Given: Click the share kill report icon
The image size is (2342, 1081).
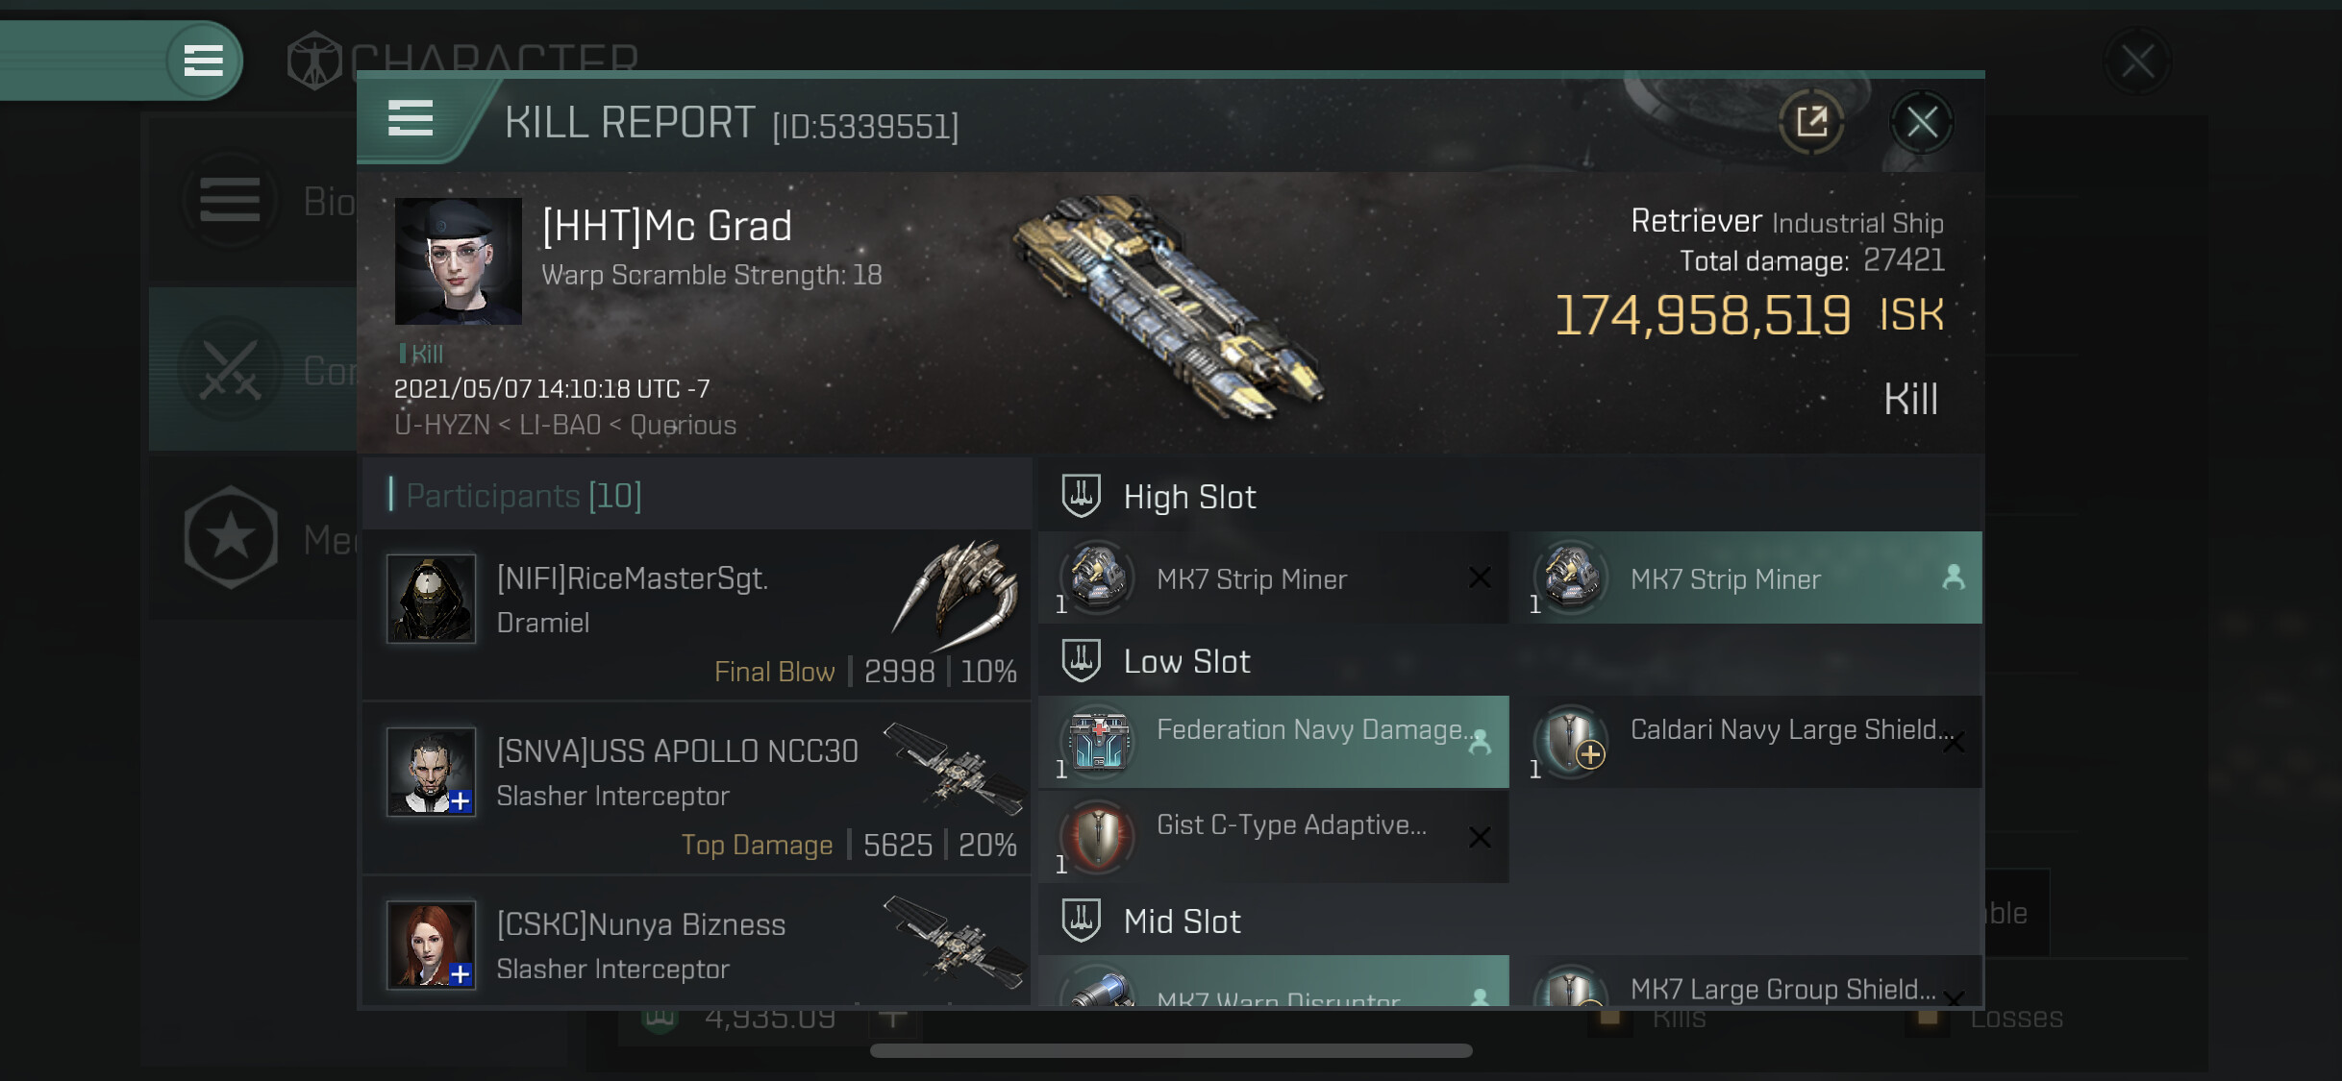Looking at the screenshot, I should click(x=1811, y=122).
